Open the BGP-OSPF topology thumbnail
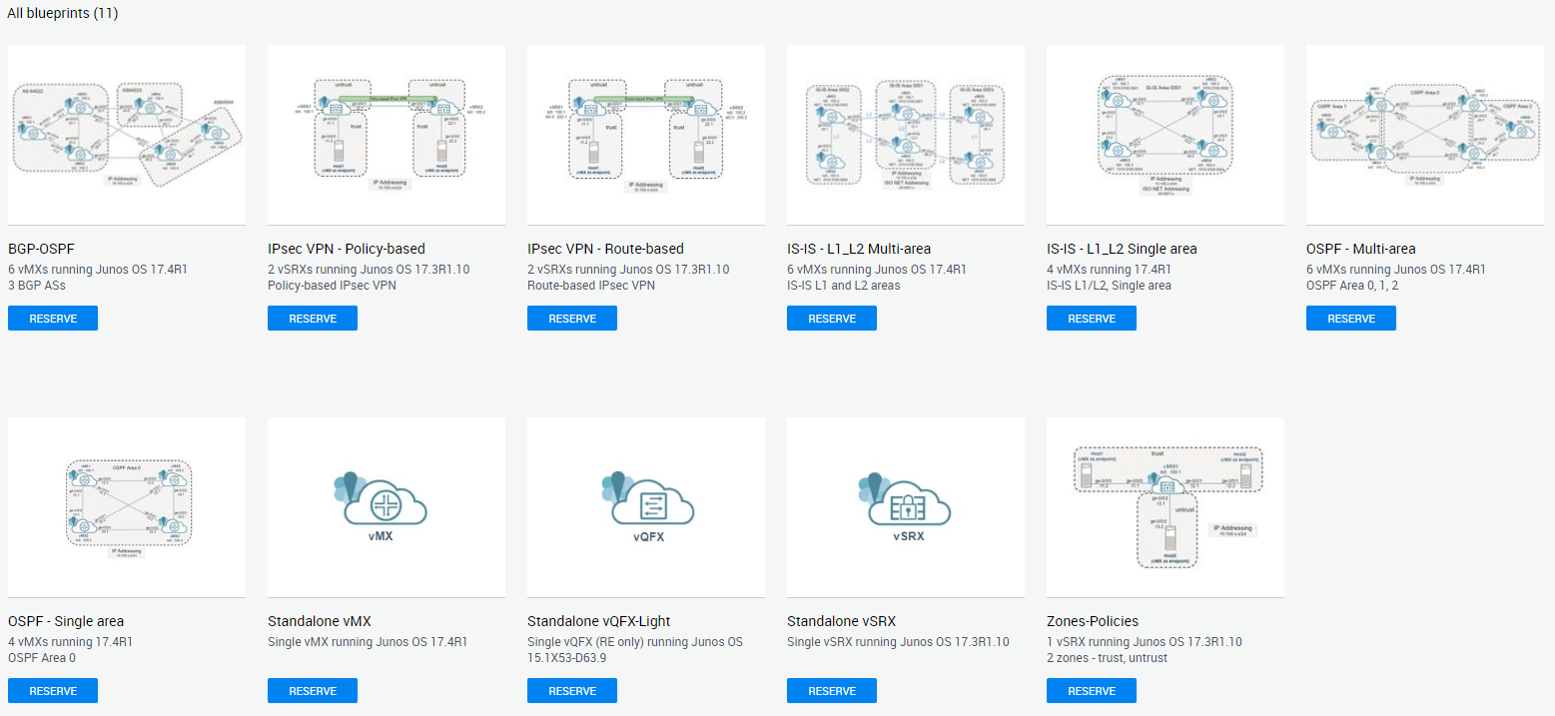The image size is (1555, 716). (x=127, y=135)
